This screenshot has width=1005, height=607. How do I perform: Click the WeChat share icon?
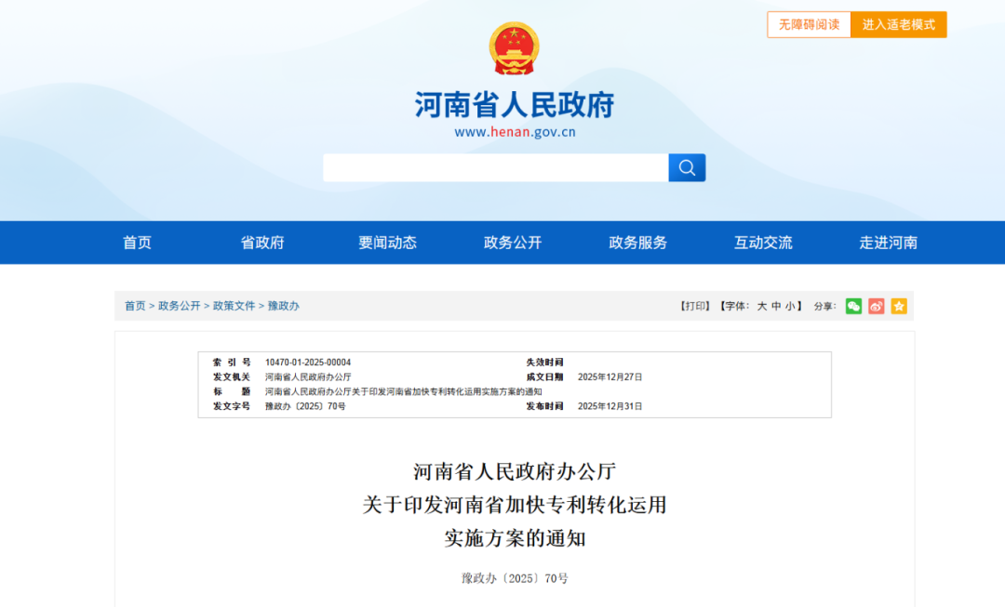coord(853,306)
